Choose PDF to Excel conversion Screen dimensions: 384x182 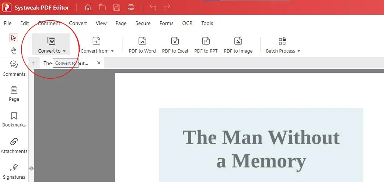175,45
